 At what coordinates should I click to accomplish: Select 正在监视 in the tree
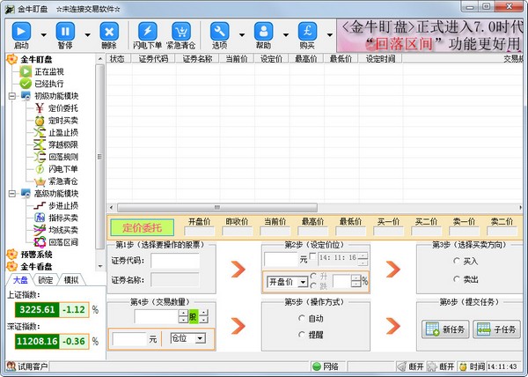48,71
